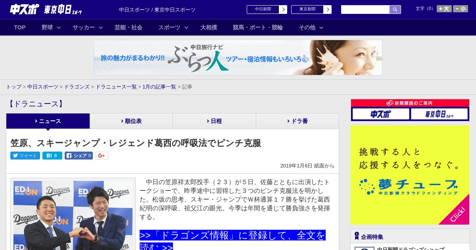The width and height of the screenshot is (476, 250).
Task: Expand the 野球 dropdown chevron
Action: (59, 28)
